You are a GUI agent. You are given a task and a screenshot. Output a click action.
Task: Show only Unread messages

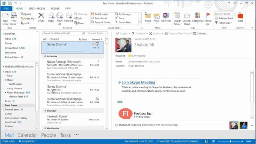(54, 39)
